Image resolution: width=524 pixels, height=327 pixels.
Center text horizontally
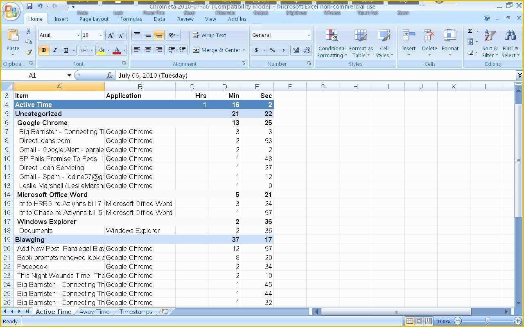click(148, 50)
